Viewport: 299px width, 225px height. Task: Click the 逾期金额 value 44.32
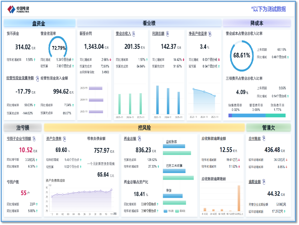pyautogui.click(x=274, y=194)
